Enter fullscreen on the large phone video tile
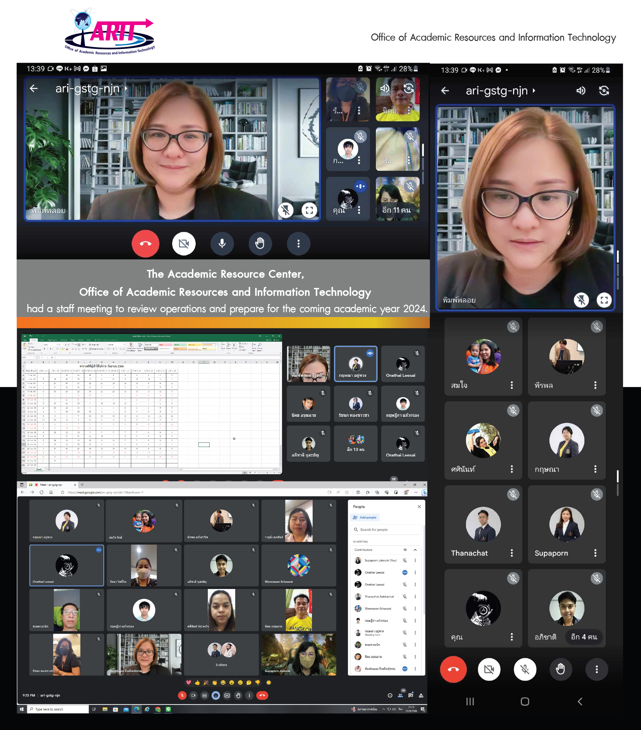Image resolution: width=641 pixels, height=730 pixels. point(604,300)
